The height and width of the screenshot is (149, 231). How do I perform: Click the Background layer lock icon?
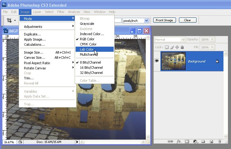coord(217,61)
